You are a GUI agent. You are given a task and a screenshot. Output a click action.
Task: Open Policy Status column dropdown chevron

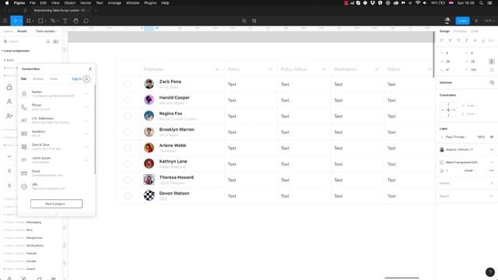324,69
